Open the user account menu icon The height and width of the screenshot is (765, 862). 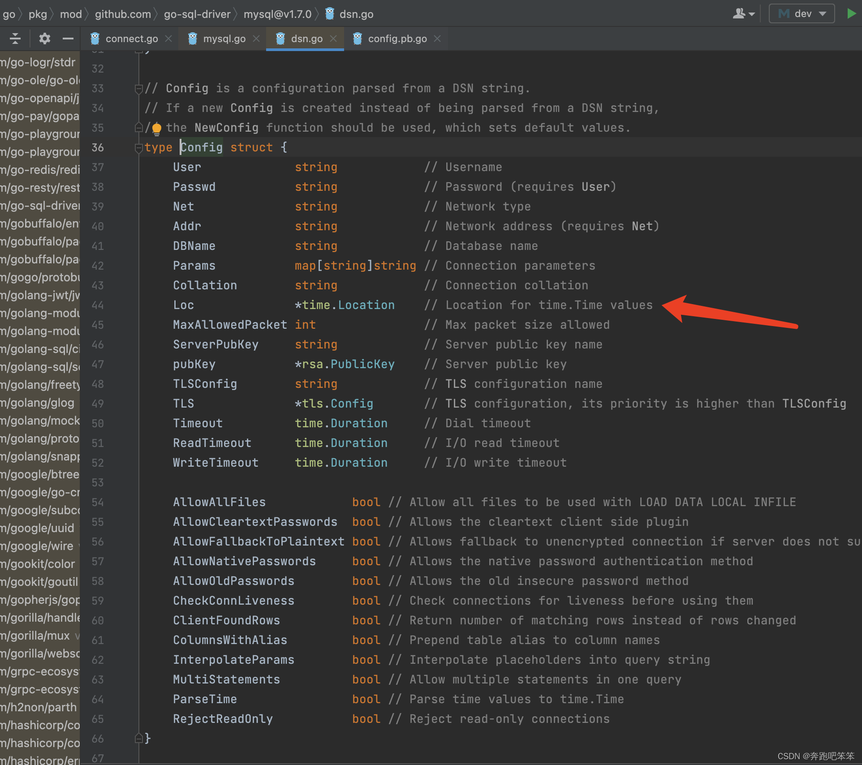coord(743,13)
